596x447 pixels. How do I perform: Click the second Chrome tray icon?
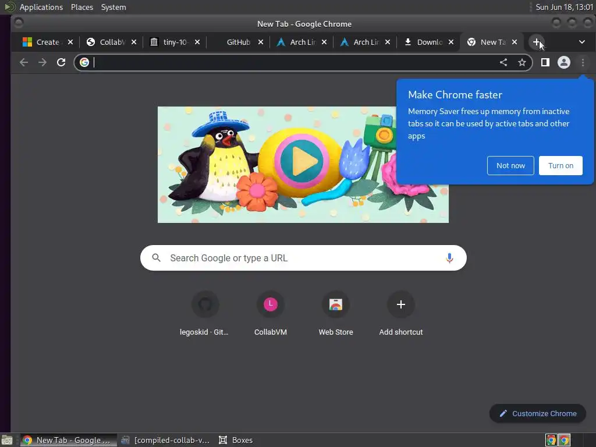[x=565, y=440]
